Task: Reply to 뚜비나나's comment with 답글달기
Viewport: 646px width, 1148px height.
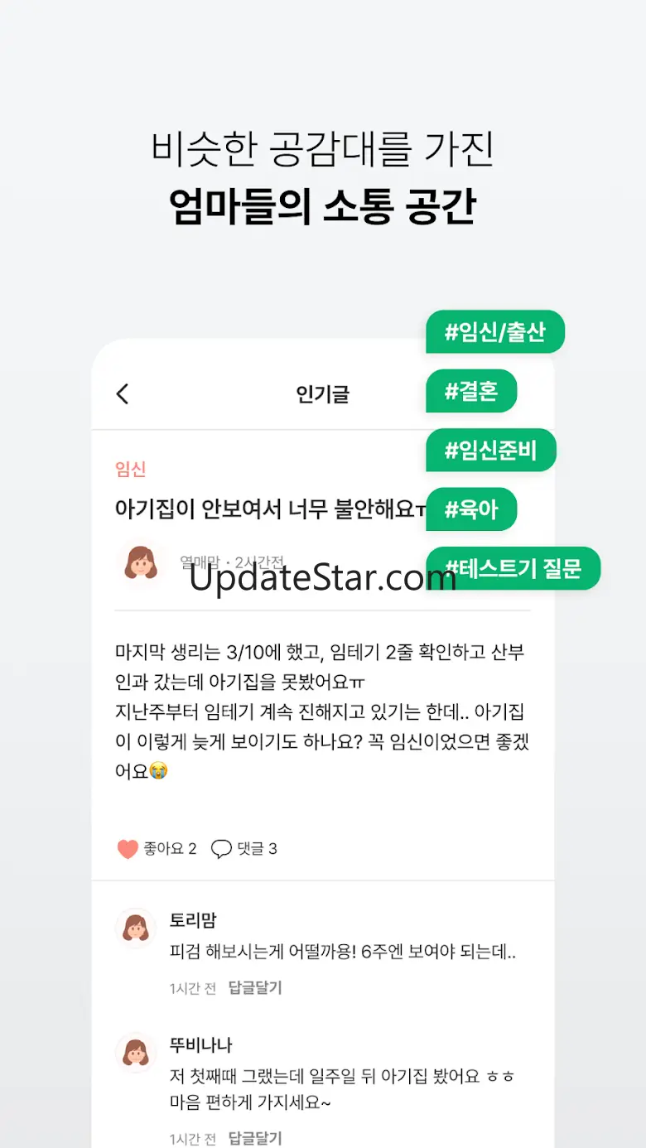Action: [x=255, y=1138]
